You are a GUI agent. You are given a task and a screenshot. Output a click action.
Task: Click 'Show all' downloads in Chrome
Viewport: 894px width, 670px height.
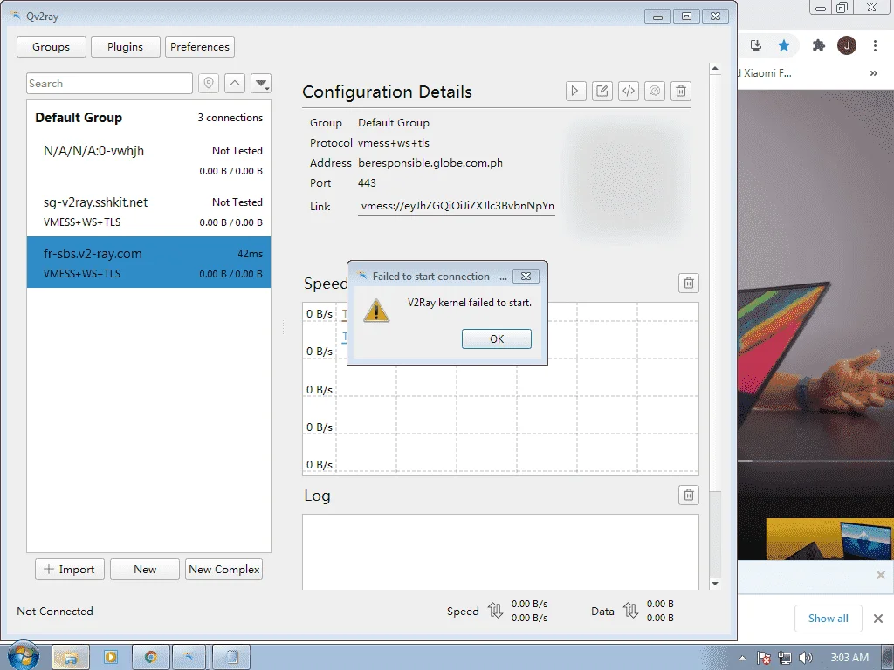(828, 619)
